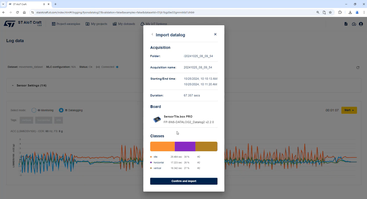Click the refresh icon on Log data page
The height and width of the screenshot is (199, 367).
coord(358,68)
